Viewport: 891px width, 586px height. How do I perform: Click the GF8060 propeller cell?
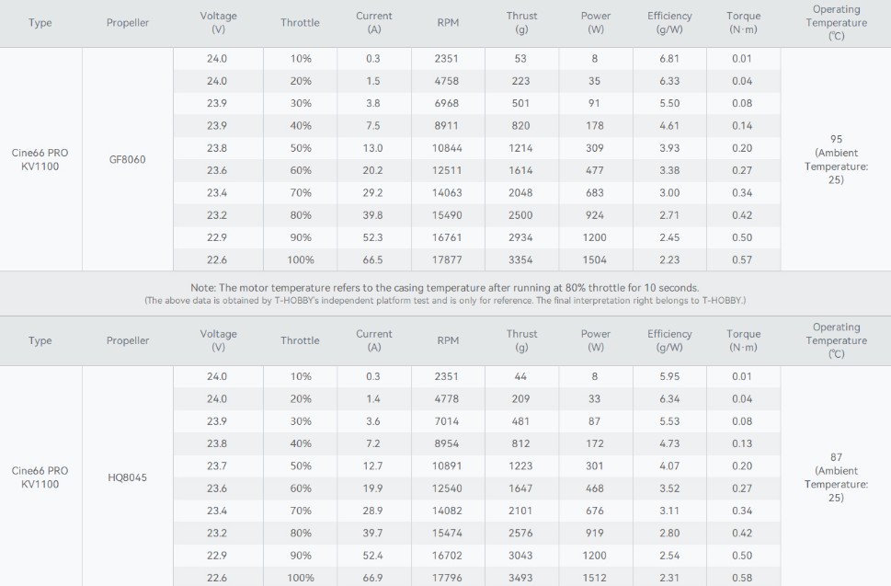pos(127,159)
